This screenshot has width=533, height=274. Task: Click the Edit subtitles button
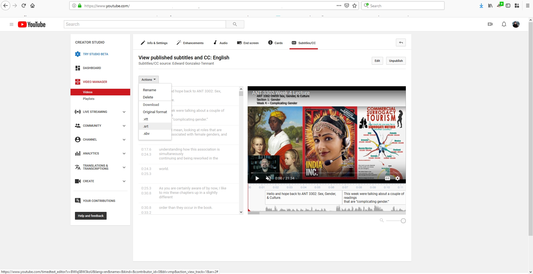[x=377, y=61]
